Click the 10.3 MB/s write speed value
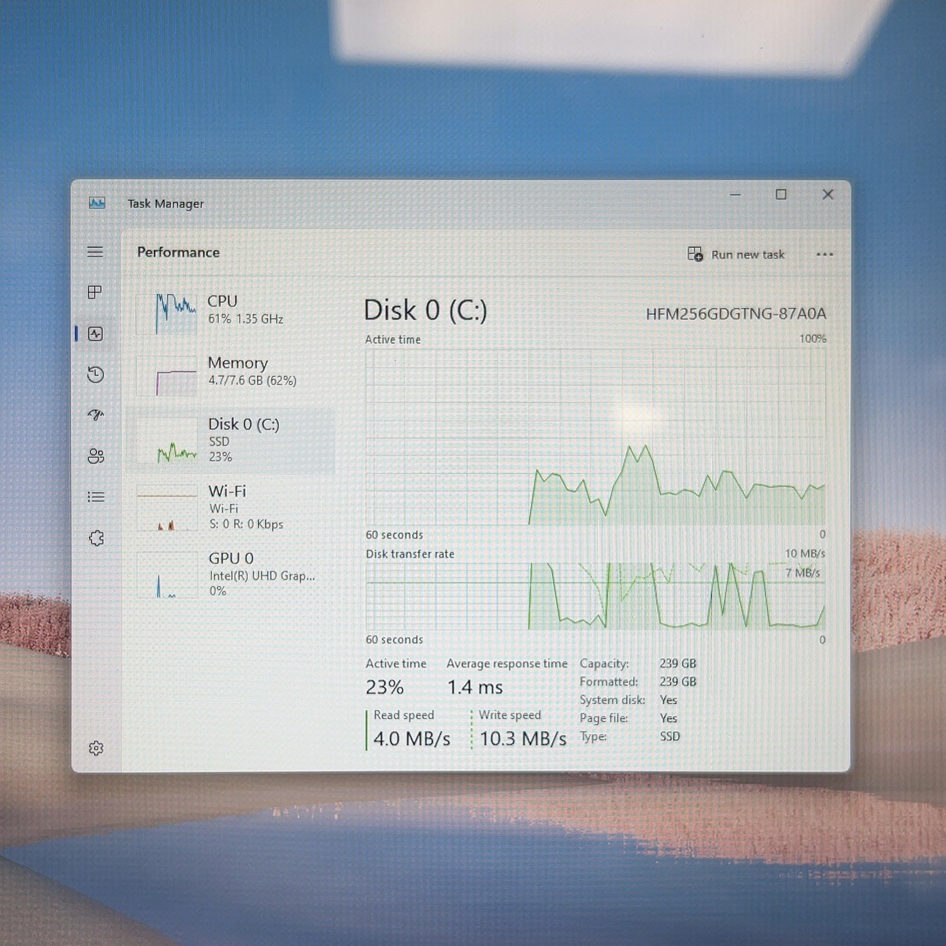946x946 pixels. [523, 739]
